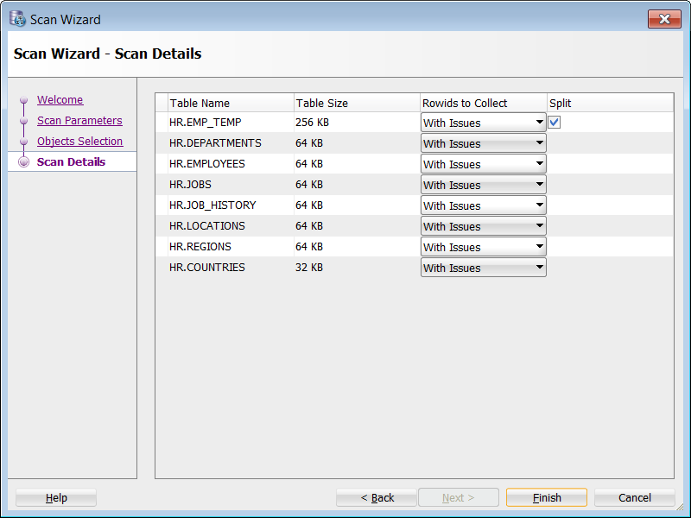Open Rowids dropdown for HR.EMP_TEMP
This screenshot has width=691, height=518.
pos(484,123)
